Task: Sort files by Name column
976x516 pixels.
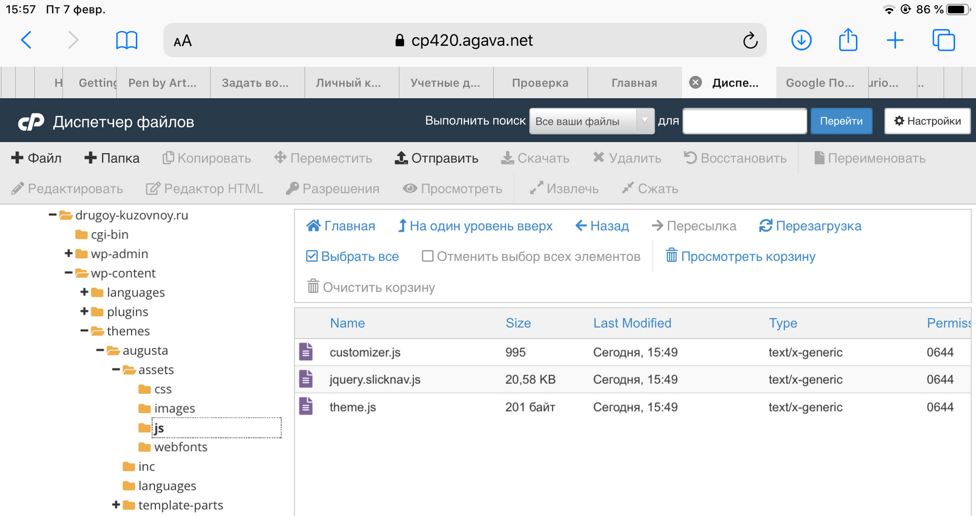Action: click(x=347, y=323)
